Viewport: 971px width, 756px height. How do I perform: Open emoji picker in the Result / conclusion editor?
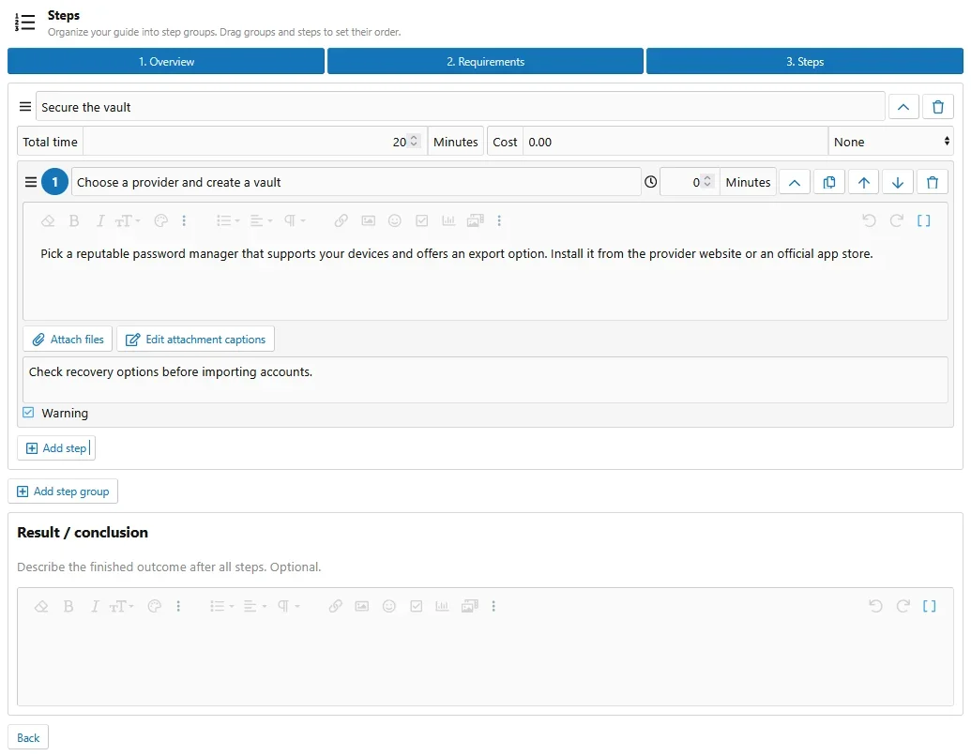click(389, 607)
